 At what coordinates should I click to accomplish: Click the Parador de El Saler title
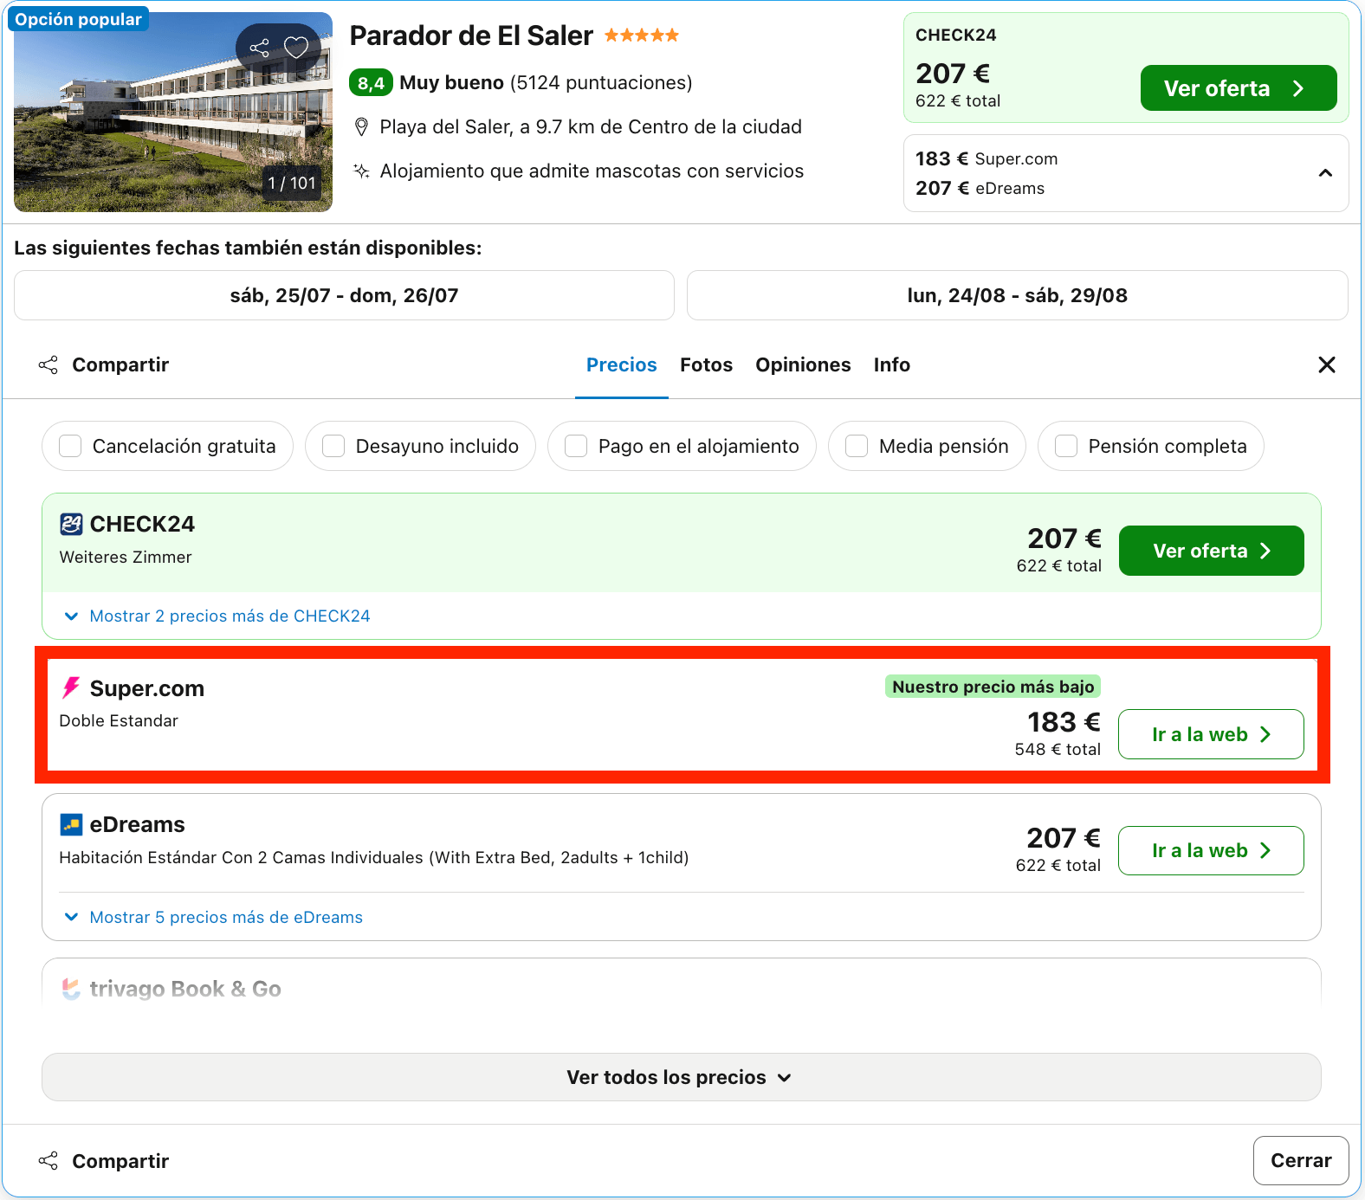[x=471, y=35]
